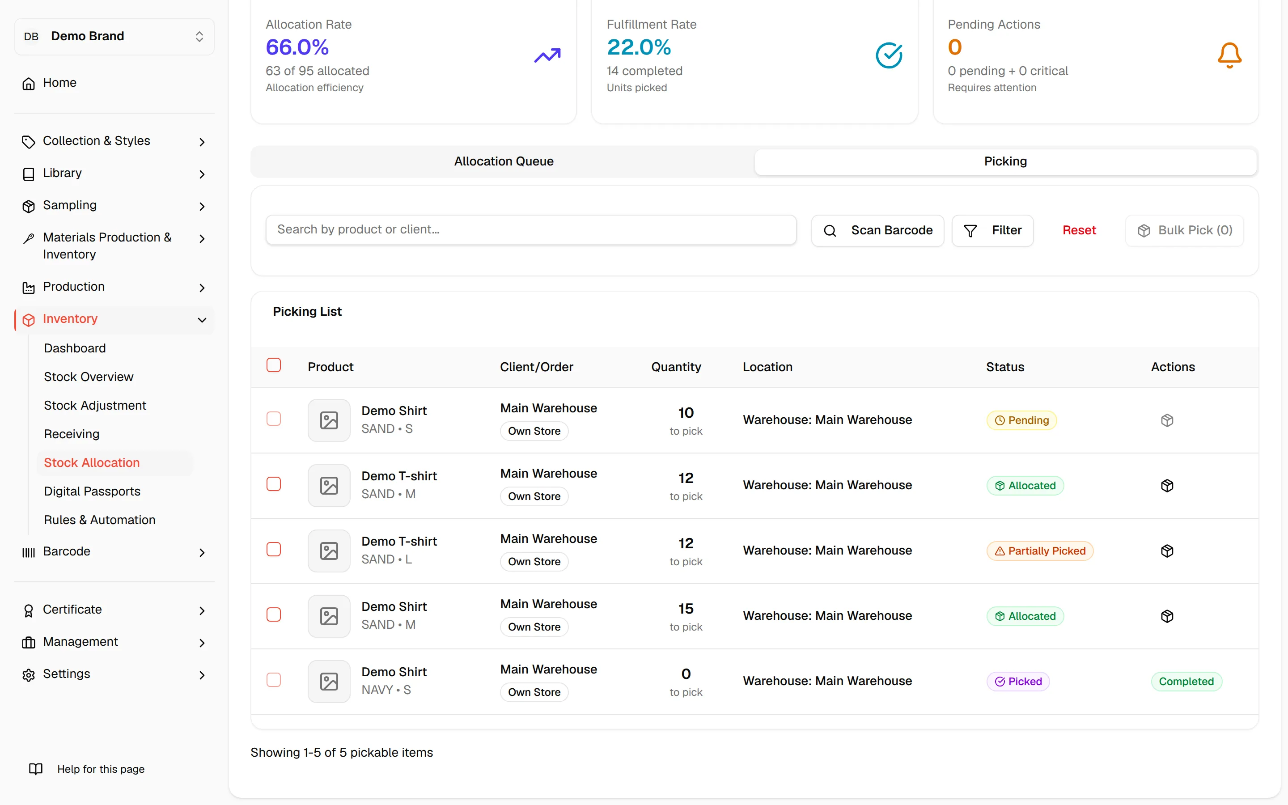1288x805 pixels.
Task: Click the book icon beside Help for this page
Action: pyautogui.click(x=36, y=769)
